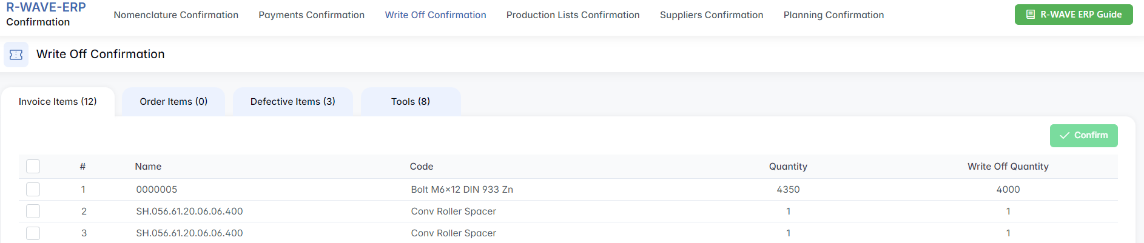This screenshot has height=243, width=1144.
Task: Toggle the select-all checkbox in table header
Action: [33, 167]
